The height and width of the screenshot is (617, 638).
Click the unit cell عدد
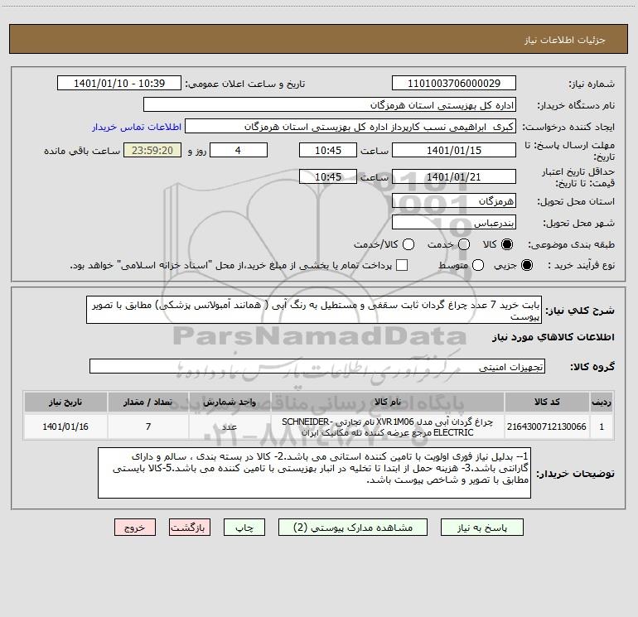point(230,427)
